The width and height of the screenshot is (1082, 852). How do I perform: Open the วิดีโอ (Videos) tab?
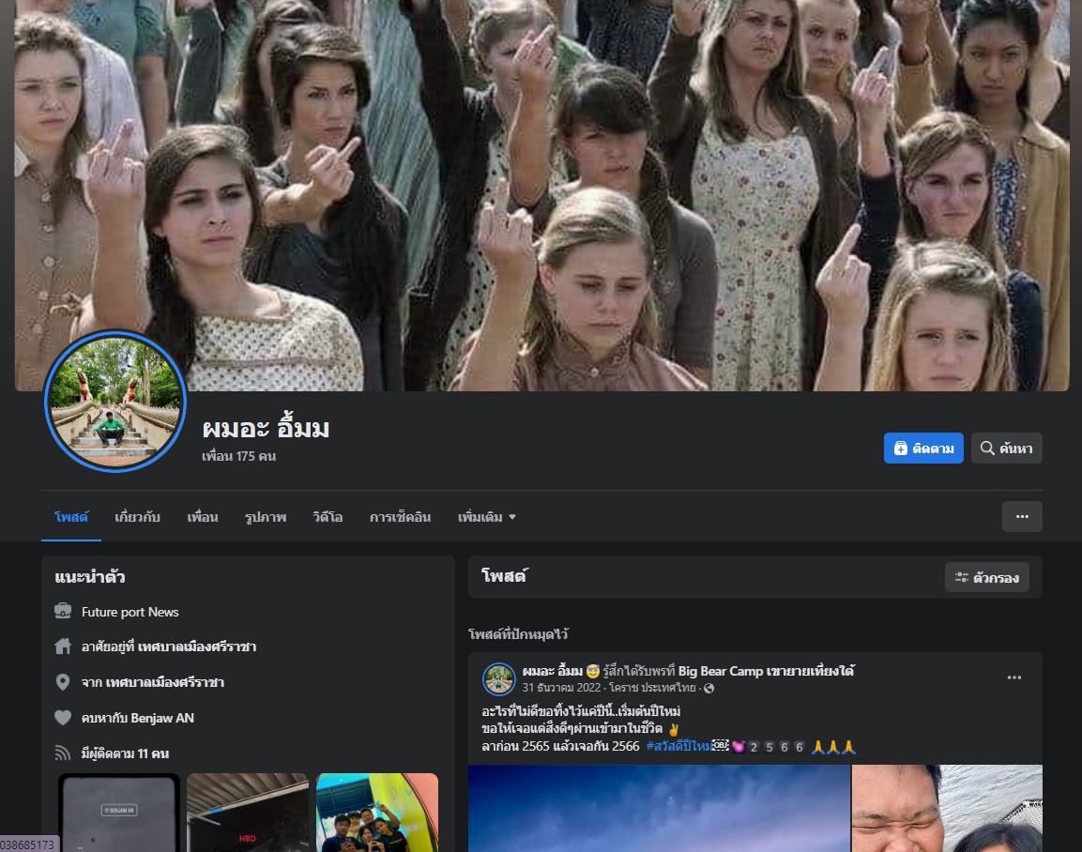pos(328,517)
